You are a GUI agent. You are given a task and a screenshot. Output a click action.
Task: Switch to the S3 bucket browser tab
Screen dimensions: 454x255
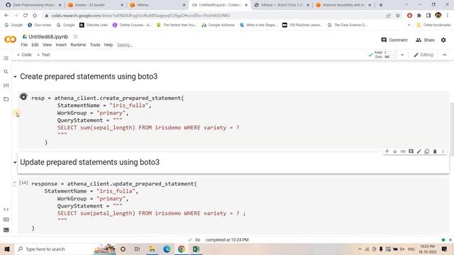tap(96, 5)
